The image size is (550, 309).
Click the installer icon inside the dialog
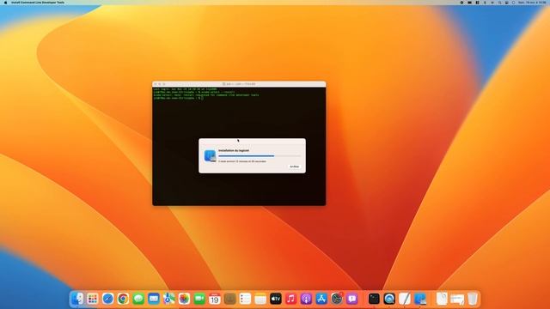[210, 156]
